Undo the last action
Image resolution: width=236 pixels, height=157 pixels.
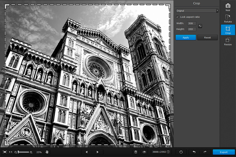(194, 152)
